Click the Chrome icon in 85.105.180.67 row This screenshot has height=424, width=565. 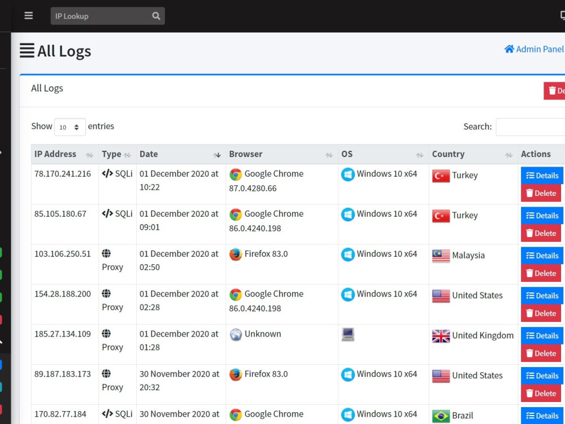236,215
